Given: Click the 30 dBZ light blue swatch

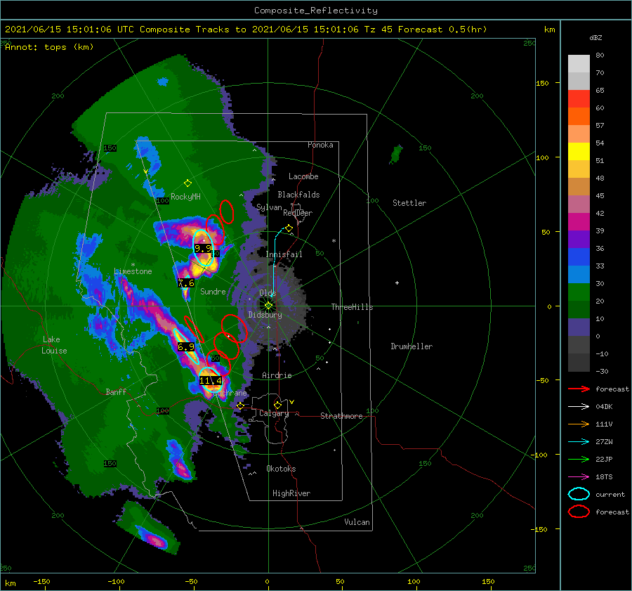Looking at the screenshot, I should click(x=579, y=275).
